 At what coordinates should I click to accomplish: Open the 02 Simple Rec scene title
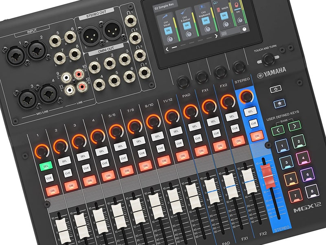tap(164, 7)
